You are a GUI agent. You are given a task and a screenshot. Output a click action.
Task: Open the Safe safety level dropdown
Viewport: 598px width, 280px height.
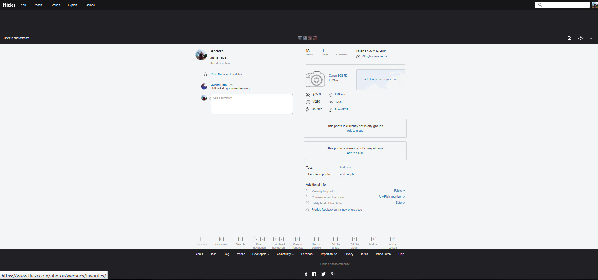coord(400,203)
